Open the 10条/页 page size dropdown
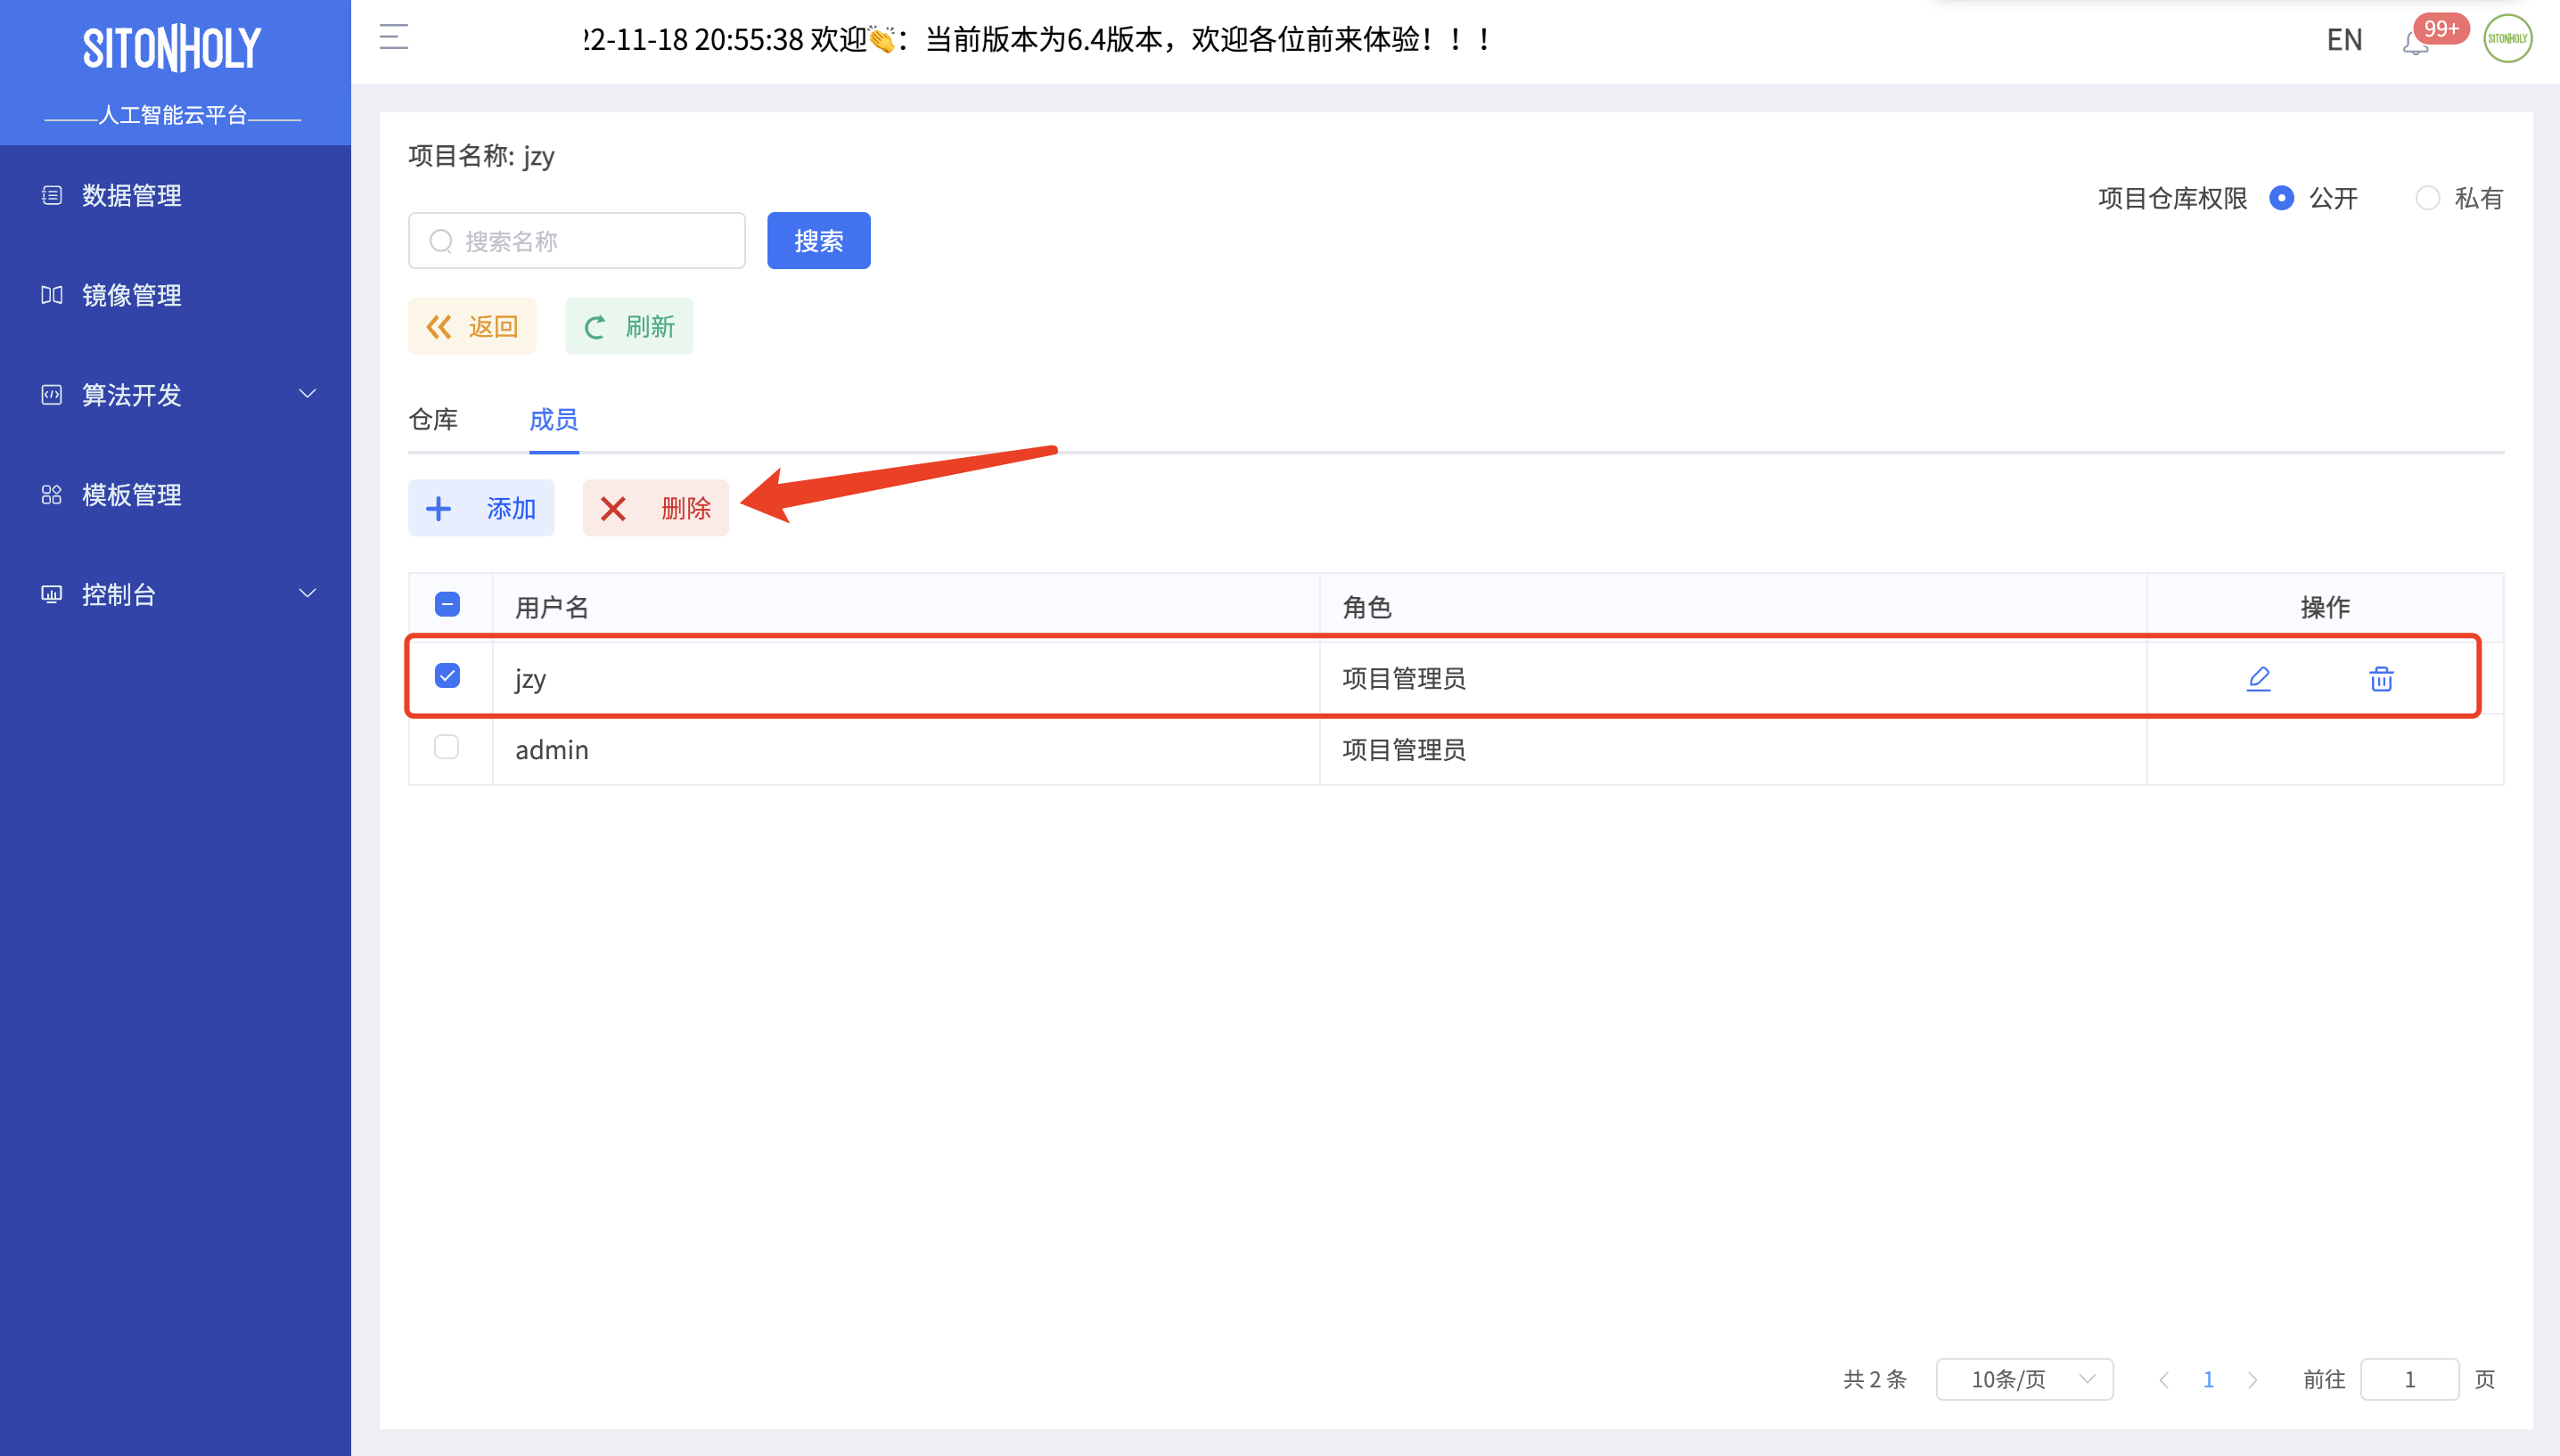This screenshot has width=2560, height=1456. click(x=2025, y=1379)
